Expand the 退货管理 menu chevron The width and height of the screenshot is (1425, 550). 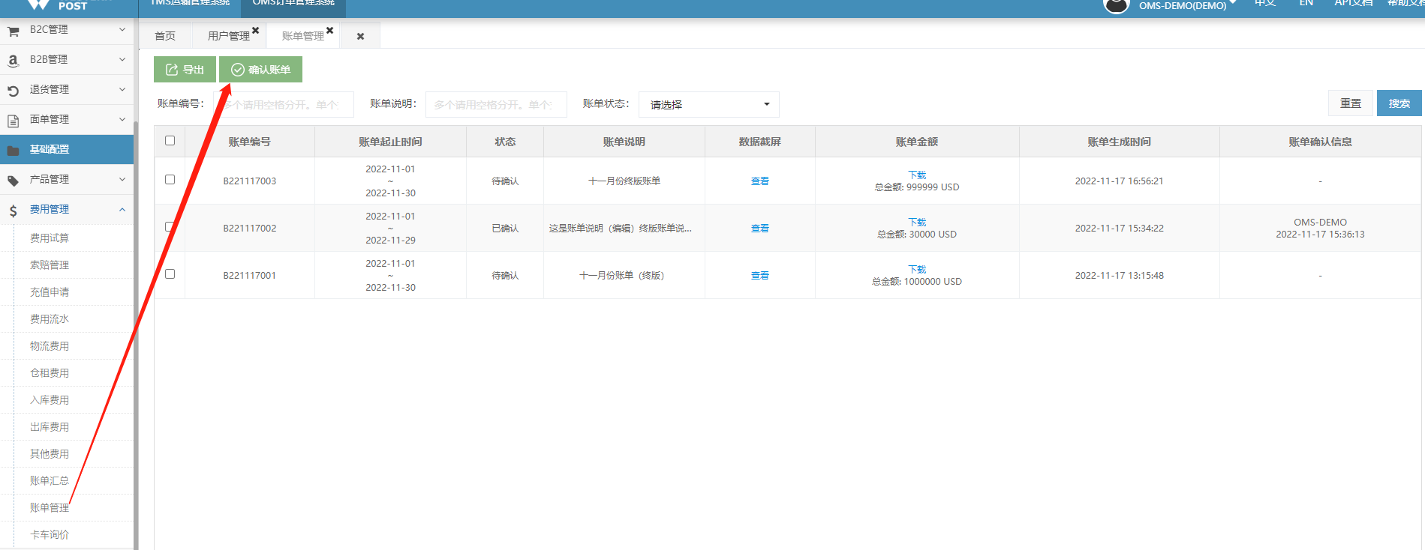pos(122,89)
